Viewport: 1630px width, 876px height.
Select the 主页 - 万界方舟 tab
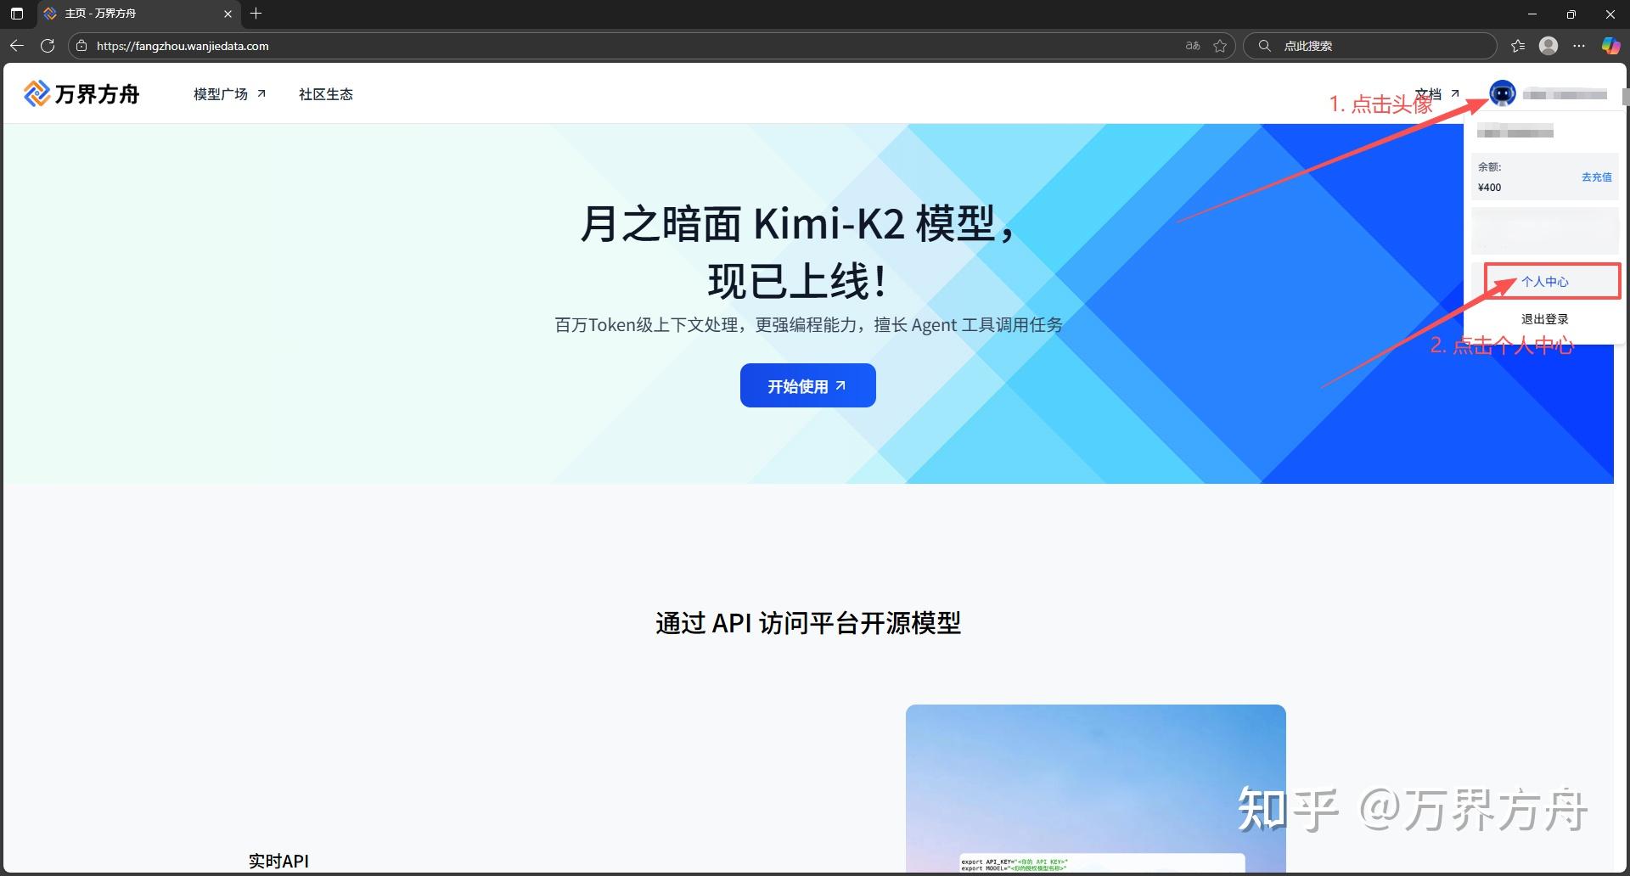[119, 14]
